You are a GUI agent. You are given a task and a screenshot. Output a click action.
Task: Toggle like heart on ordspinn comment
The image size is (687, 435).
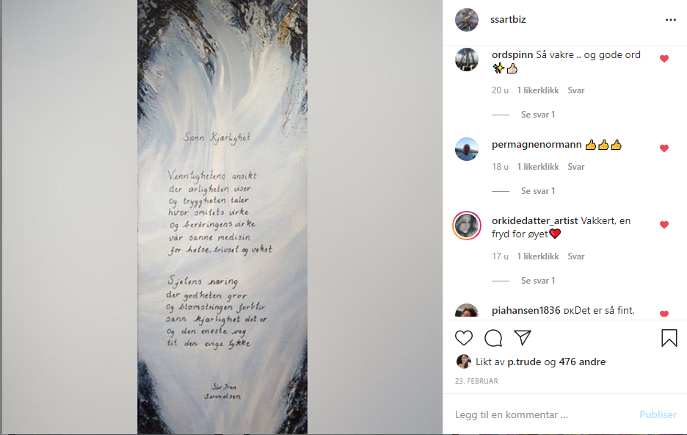pos(664,59)
